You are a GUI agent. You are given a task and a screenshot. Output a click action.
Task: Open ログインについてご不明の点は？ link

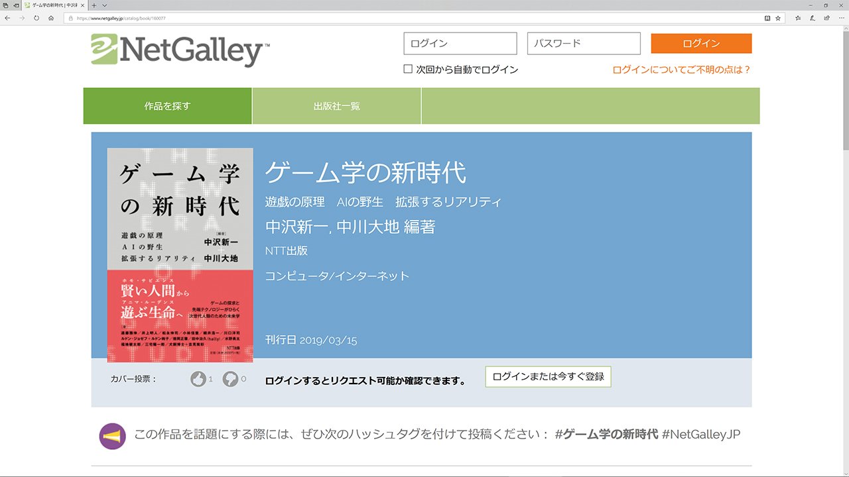coord(681,70)
